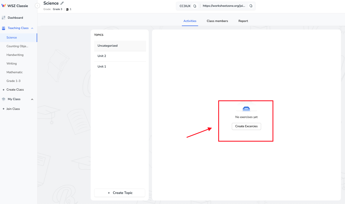Click the class code text CC3IUX
345x204 pixels.
click(185, 6)
